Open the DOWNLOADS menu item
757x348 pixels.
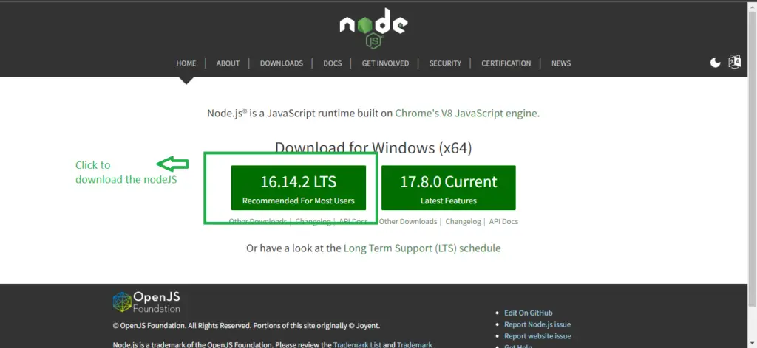(281, 63)
